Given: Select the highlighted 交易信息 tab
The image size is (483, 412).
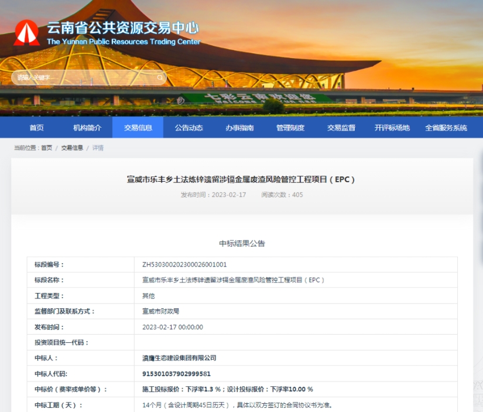Looking at the screenshot, I should coord(137,127).
